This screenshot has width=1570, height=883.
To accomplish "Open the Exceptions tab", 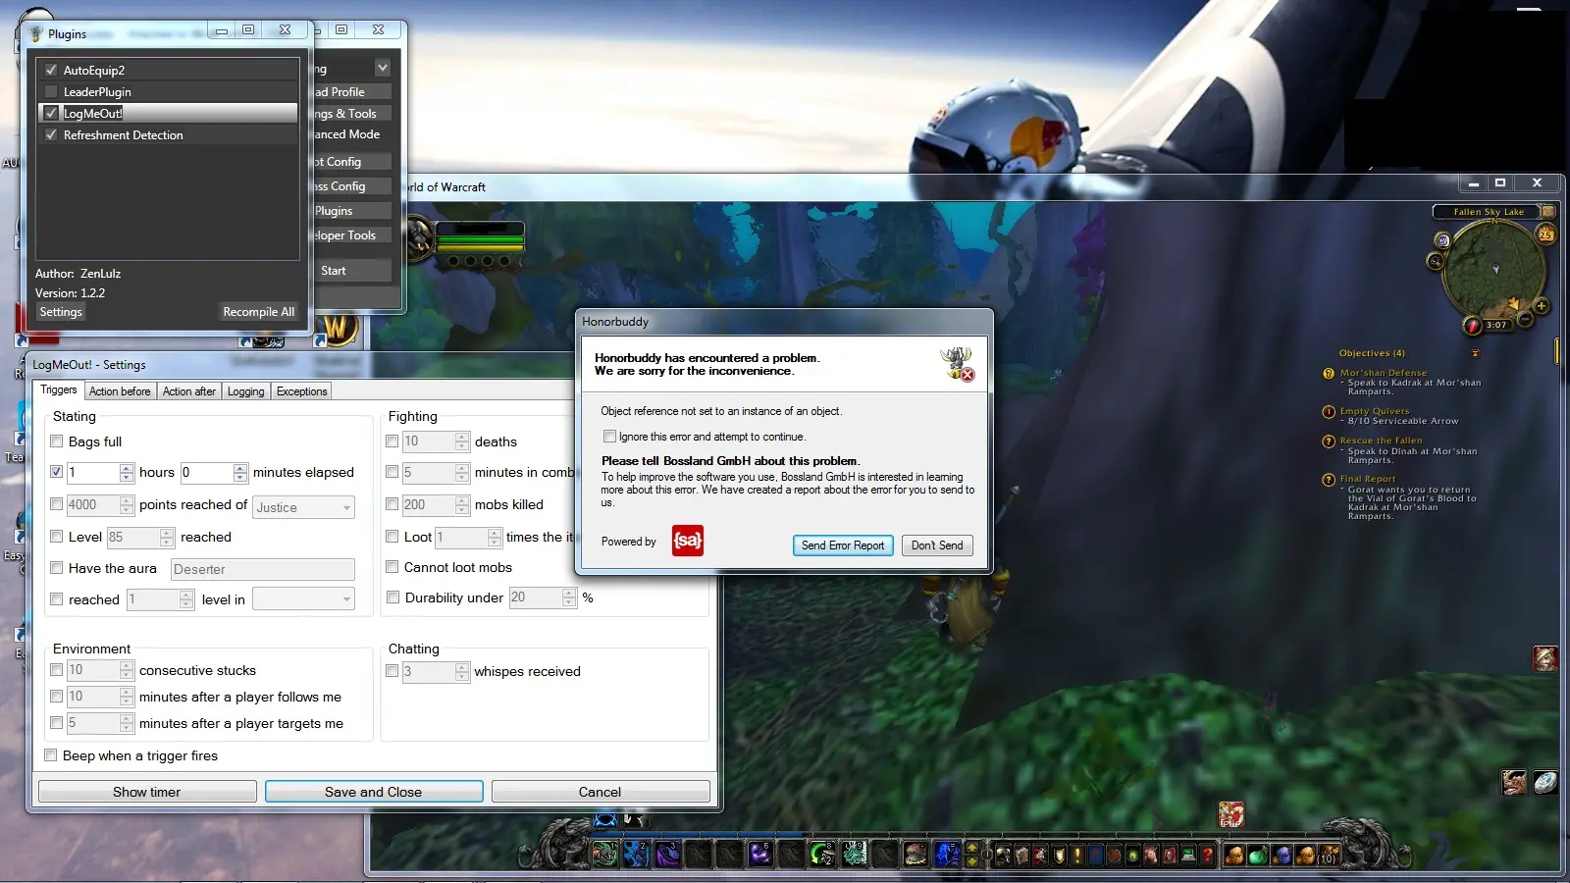I will tap(301, 391).
